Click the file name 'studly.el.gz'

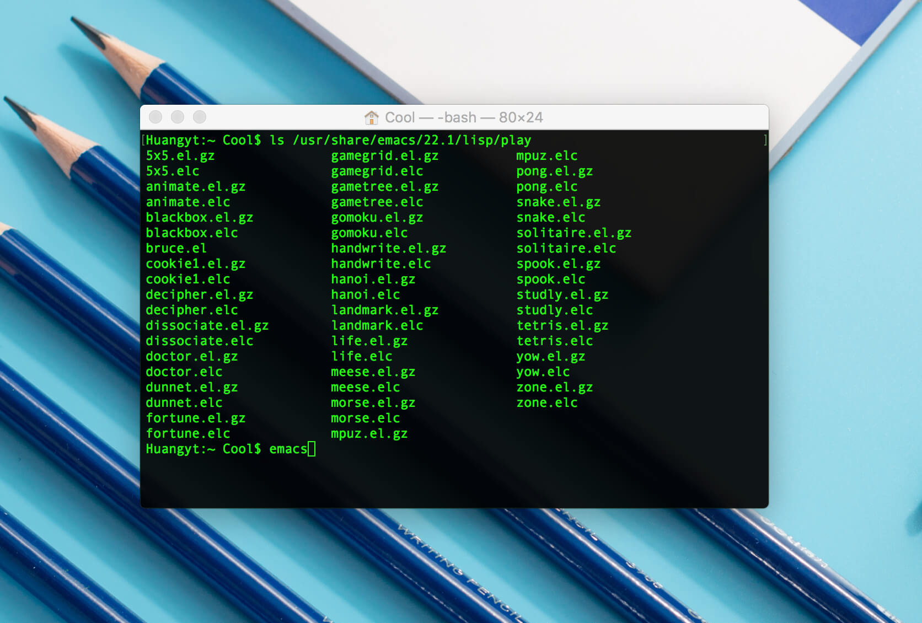562,294
